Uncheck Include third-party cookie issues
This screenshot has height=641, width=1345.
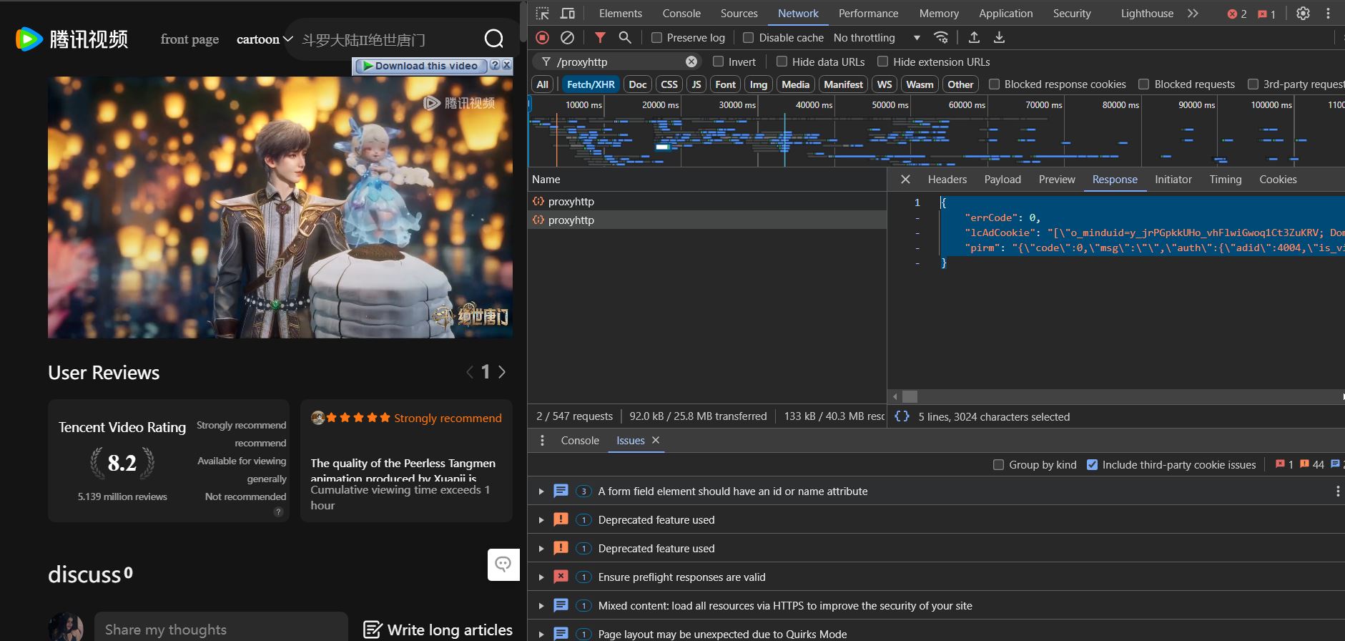(x=1092, y=465)
